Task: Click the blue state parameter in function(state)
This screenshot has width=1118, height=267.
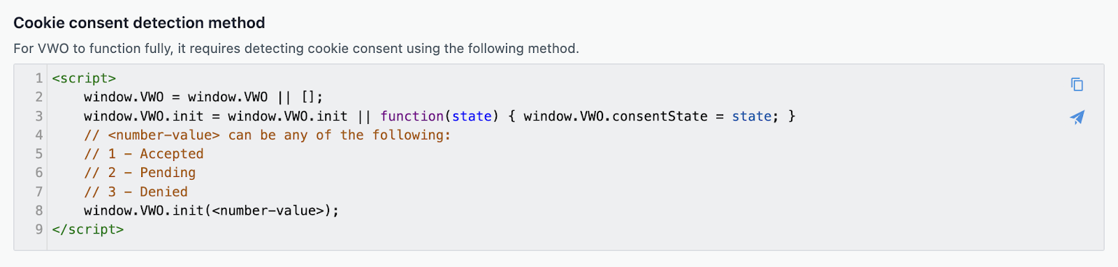Action: [x=472, y=116]
